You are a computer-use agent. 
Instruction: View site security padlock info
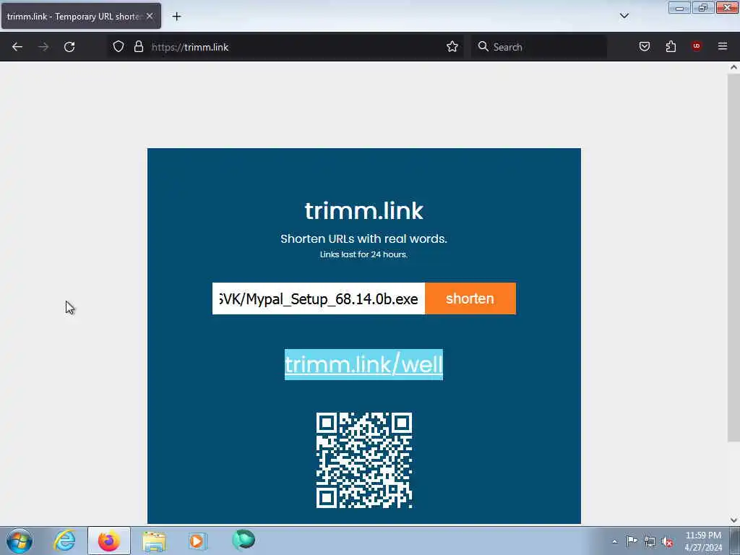138,46
